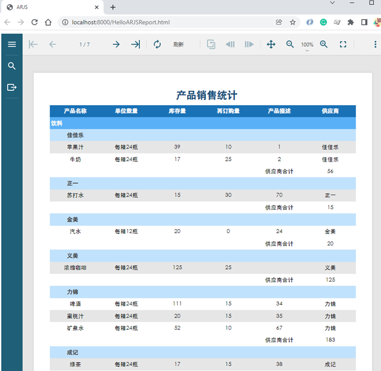
Task: Go to previous report page
Action: [52, 45]
